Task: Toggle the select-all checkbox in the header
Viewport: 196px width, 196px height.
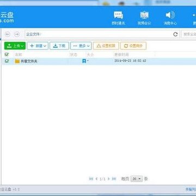Action: coord(7,54)
